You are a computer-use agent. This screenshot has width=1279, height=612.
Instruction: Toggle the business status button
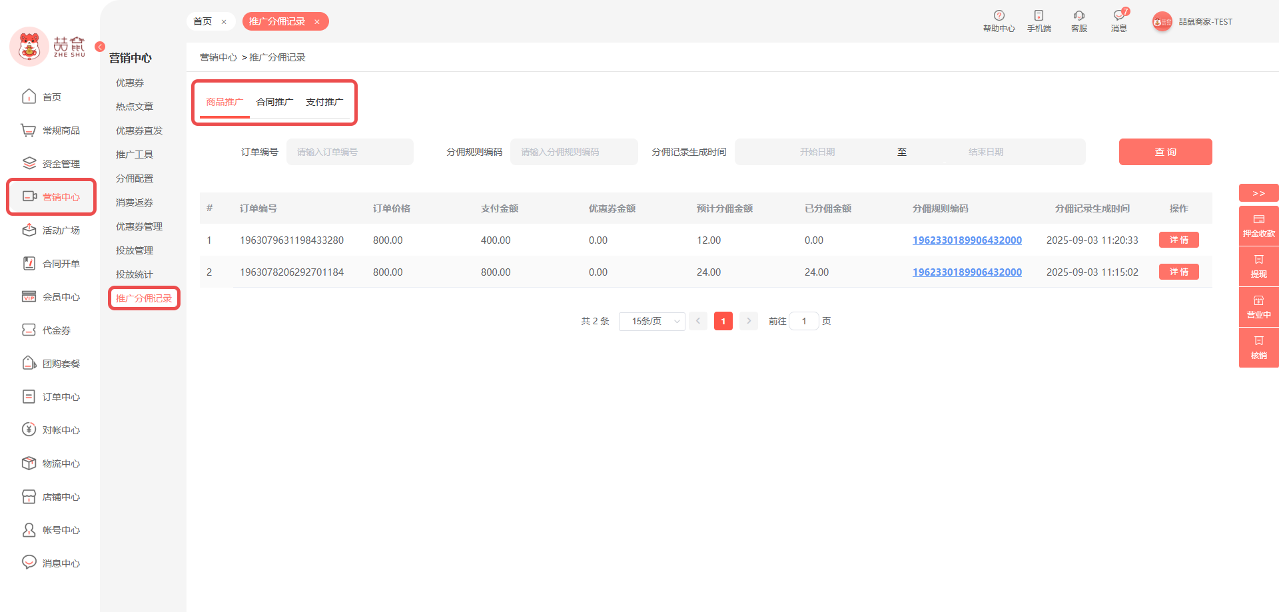(1258, 307)
